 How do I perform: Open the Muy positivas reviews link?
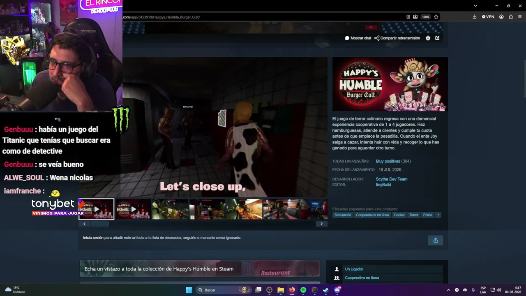click(x=388, y=161)
